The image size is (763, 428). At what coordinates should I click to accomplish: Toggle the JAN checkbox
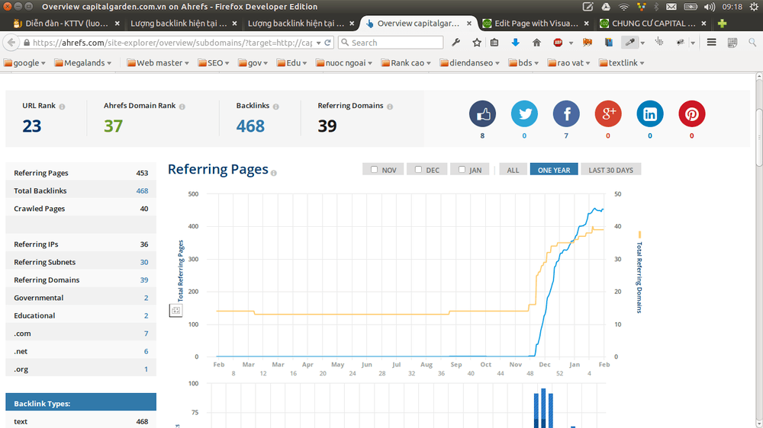[462, 170]
